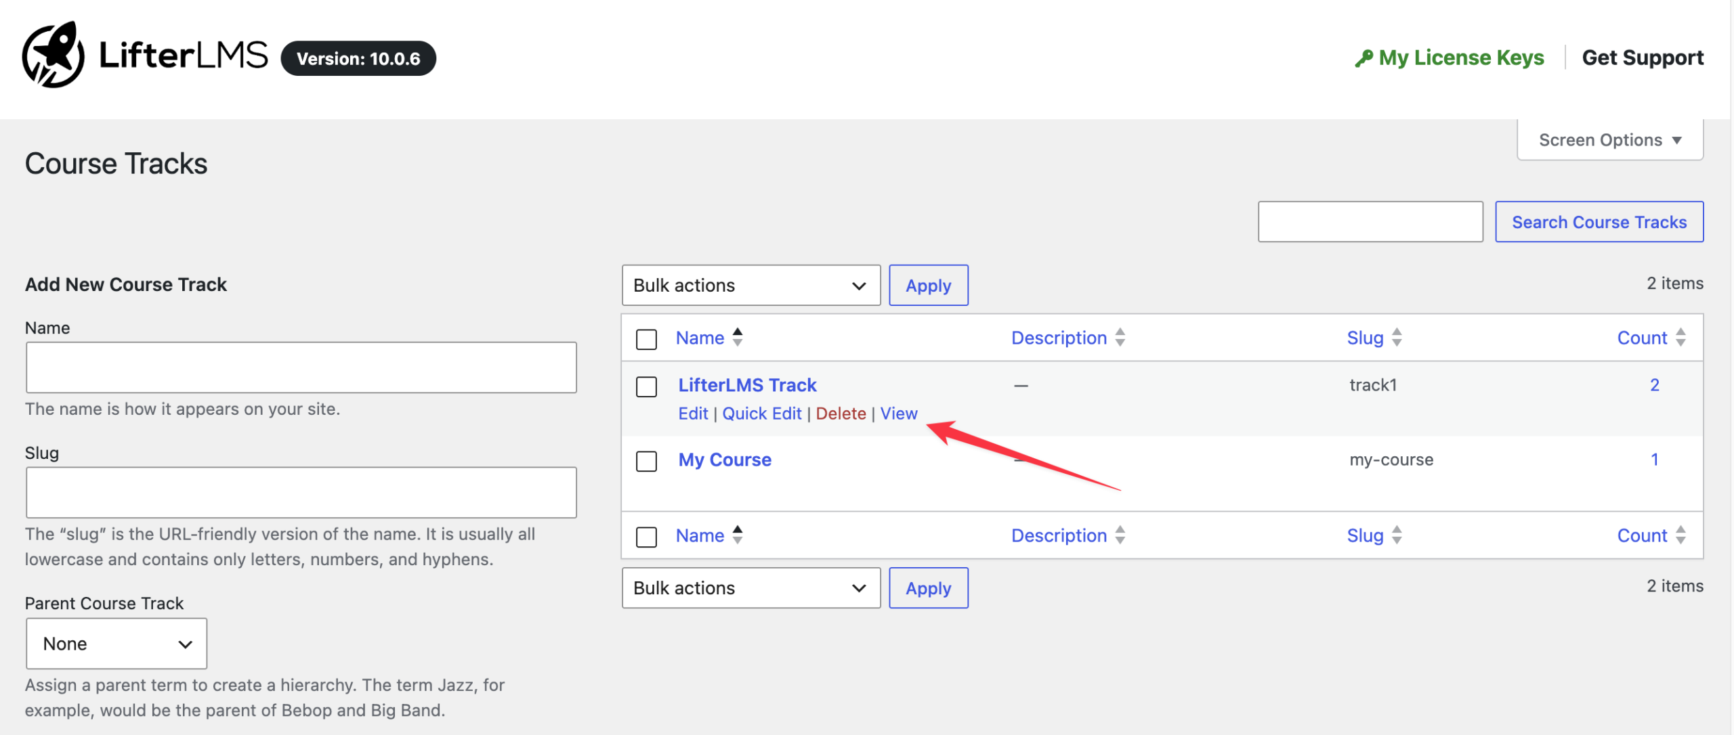
Task: Sort by the bottom Name column header
Action: pos(700,535)
